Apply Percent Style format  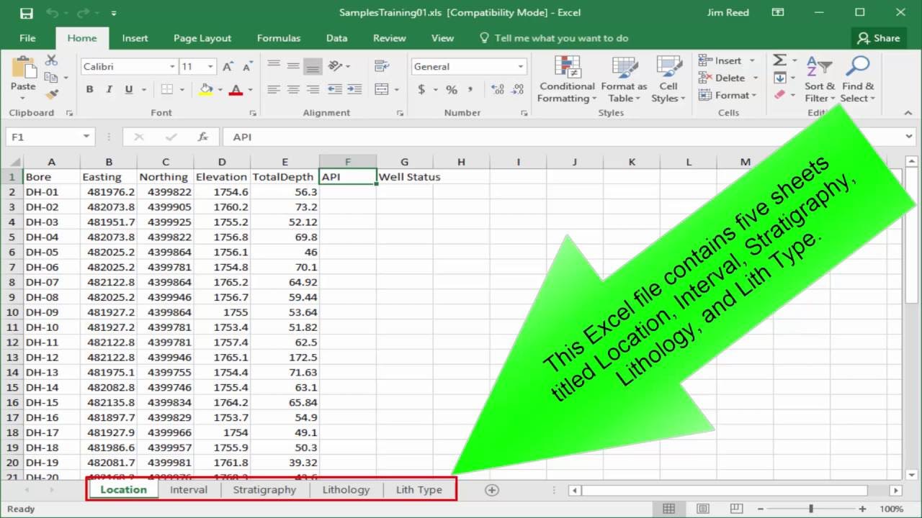452,89
